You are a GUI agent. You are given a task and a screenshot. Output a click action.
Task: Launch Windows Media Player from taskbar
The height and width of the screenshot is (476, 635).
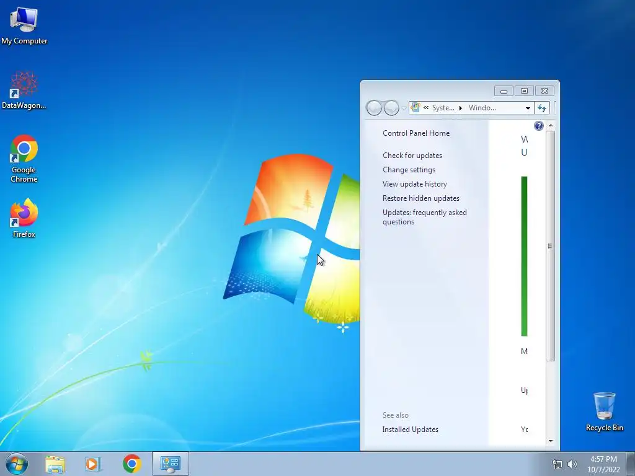click(x=93, y=464)
